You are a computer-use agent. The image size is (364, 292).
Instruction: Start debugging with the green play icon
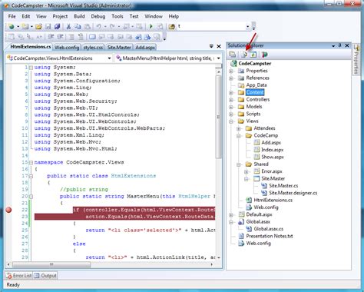pyautogui.click(x=151, y=26)
